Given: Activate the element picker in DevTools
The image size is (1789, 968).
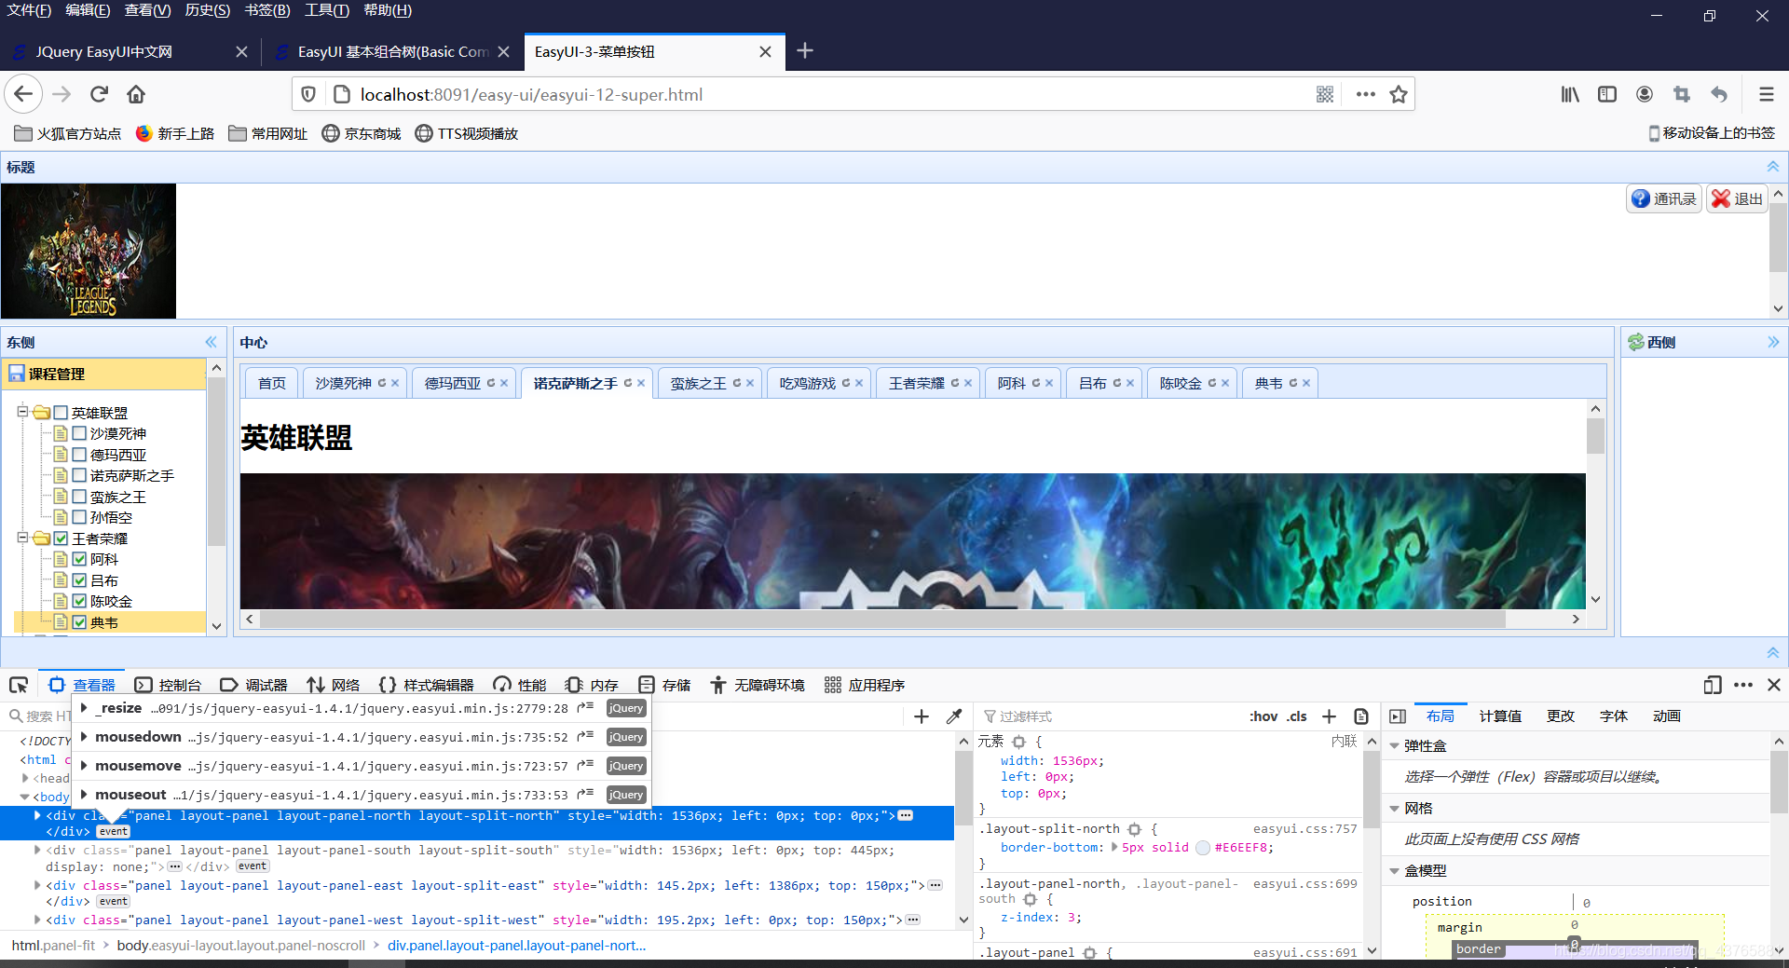Looking at the screenshot, I should click(19, 685).
